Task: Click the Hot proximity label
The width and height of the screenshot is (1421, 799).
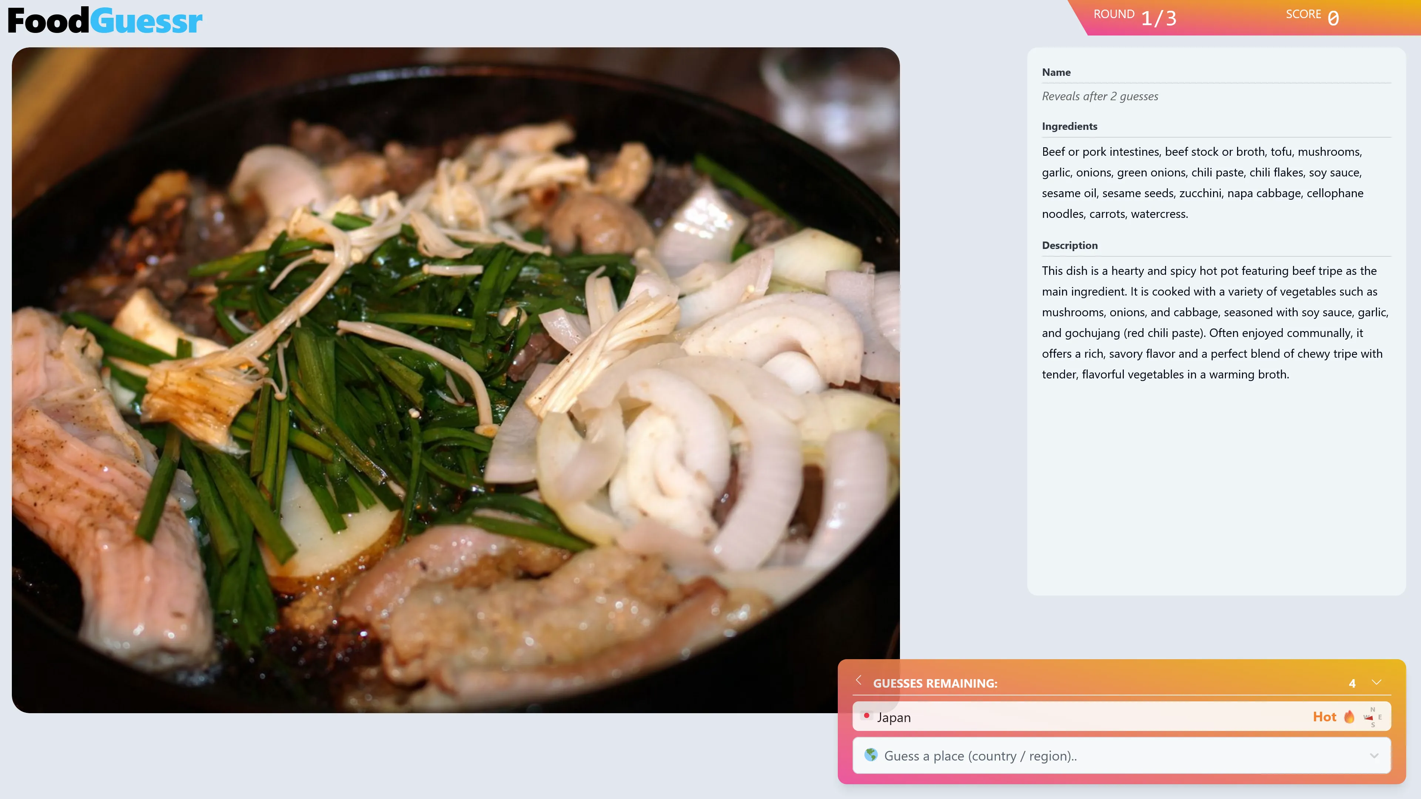Action: tap(1326, 716)
